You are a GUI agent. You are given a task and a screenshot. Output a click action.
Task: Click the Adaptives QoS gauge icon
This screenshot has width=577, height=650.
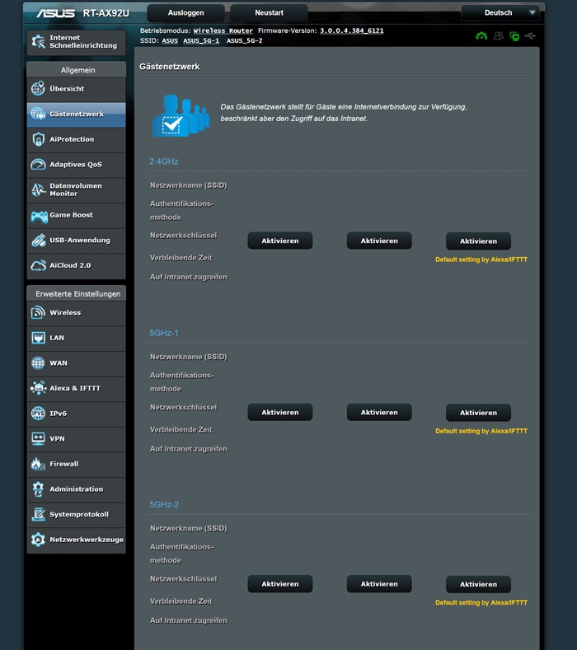pyautogui.click(x=38, y=165)
